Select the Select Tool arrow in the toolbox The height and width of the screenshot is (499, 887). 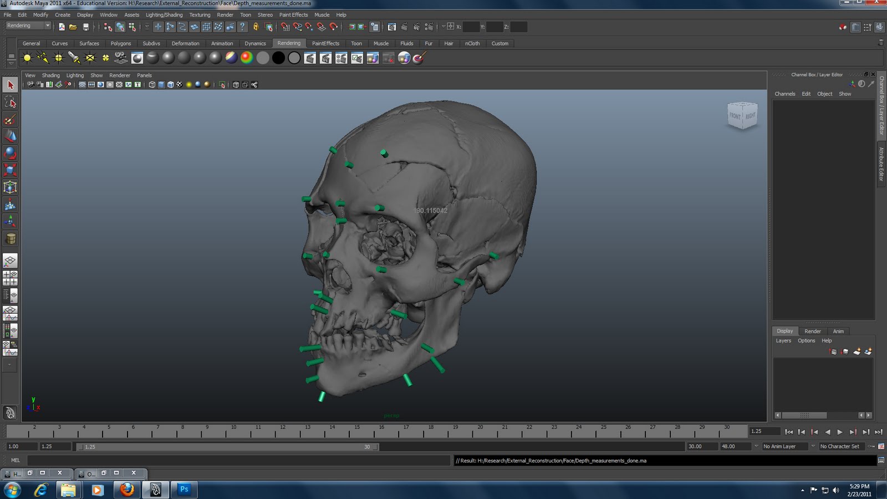tap(10, 84)
